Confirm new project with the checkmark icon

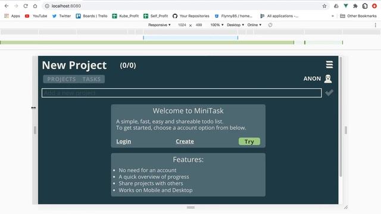click(329, 93)
